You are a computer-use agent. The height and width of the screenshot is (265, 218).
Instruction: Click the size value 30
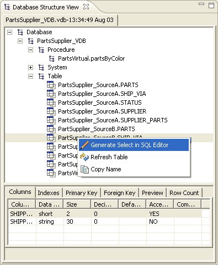[70, 221]
